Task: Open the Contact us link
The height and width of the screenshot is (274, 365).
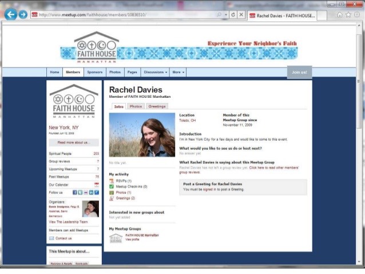Action: point(64,238)
